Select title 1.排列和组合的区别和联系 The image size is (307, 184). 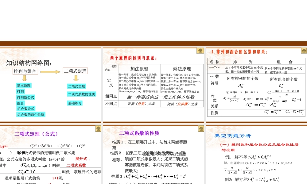point(239,52)
